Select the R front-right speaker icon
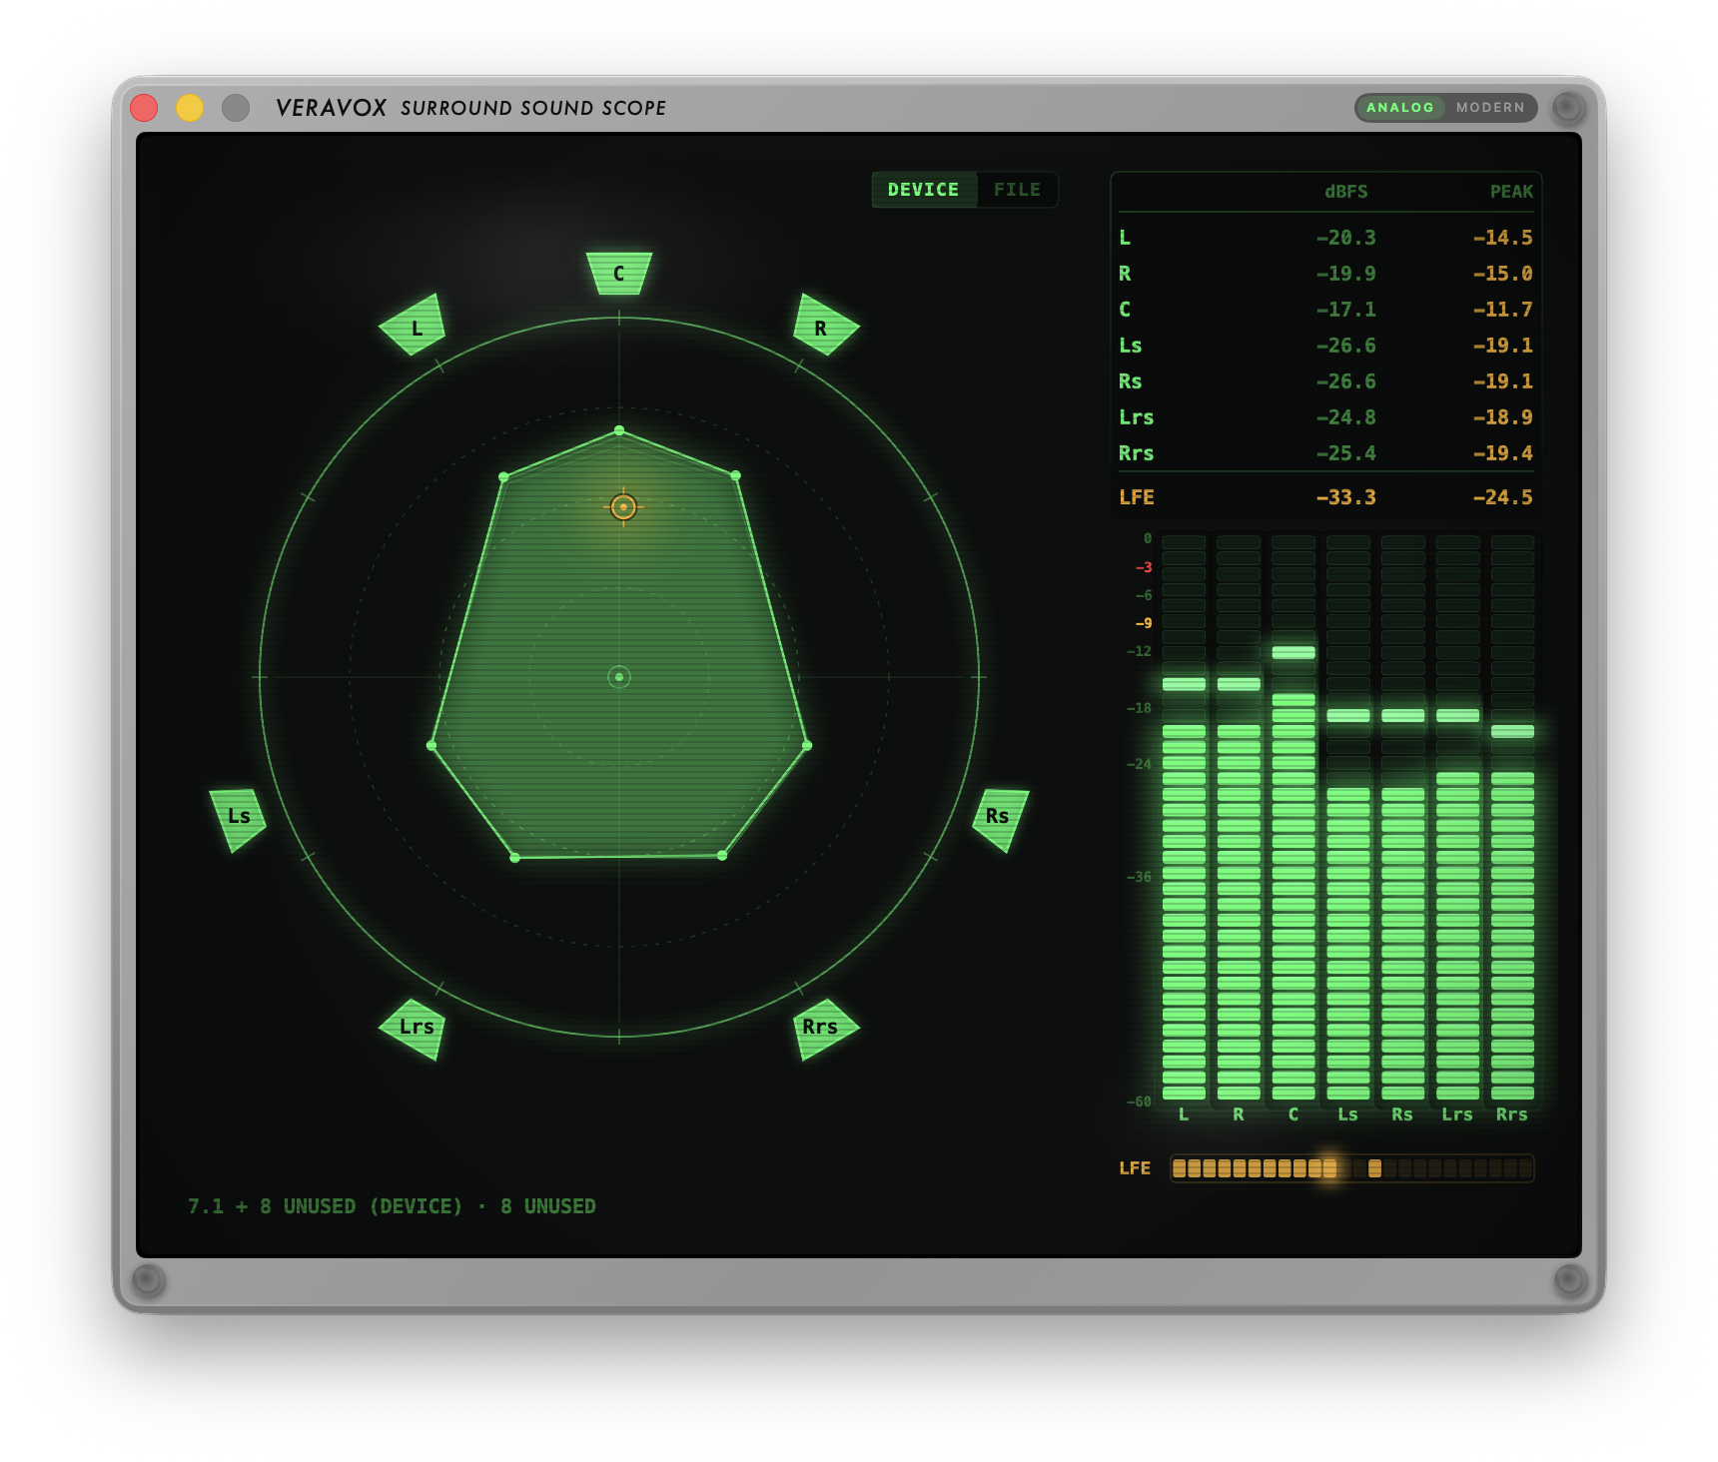Image resolution: width=1718 pixels, height=1462 pixels. coord(825,326)
